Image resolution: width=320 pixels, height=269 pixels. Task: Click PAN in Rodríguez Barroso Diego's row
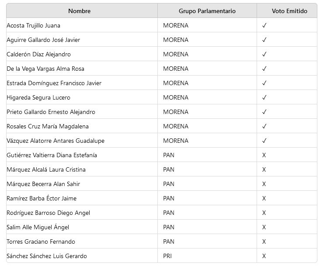[169, 213]
